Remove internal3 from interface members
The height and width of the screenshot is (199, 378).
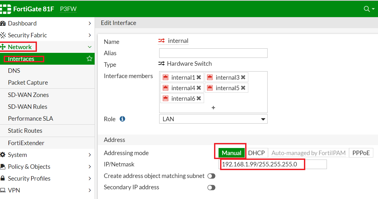(x=243, y=77)
